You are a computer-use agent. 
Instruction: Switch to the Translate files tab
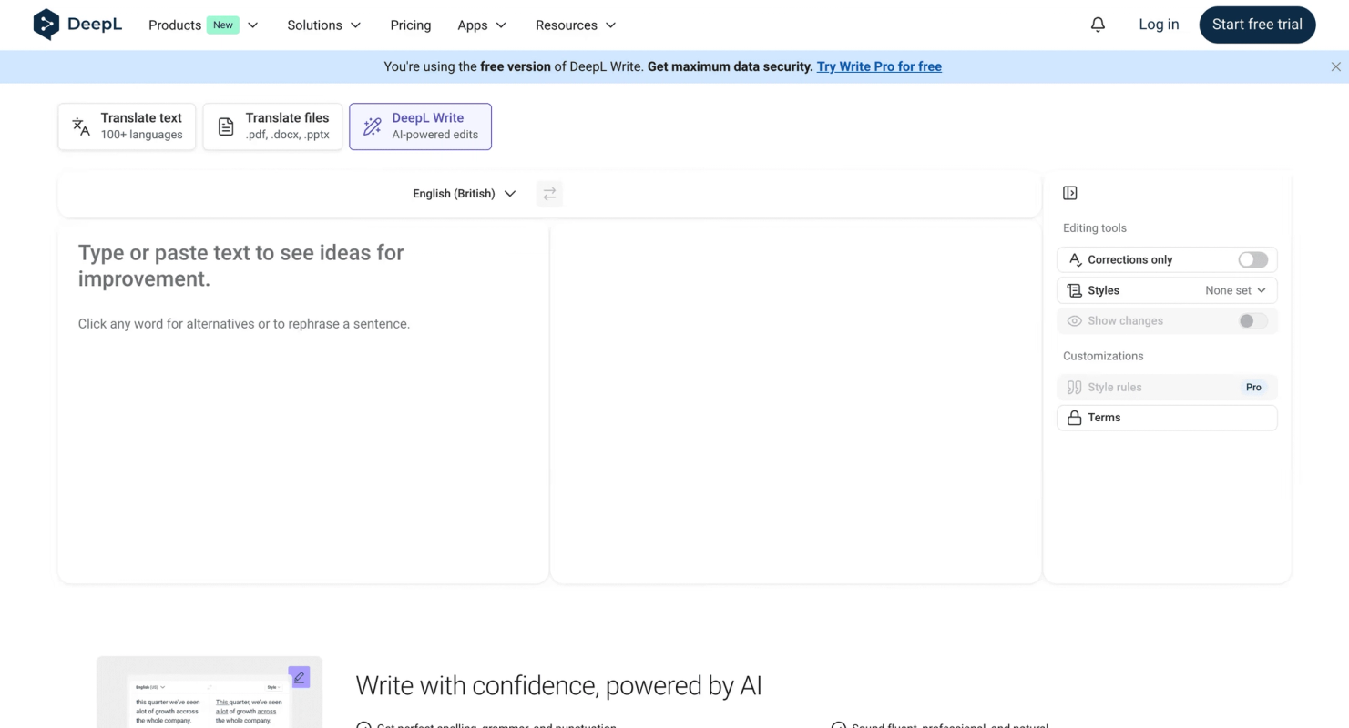272,126
